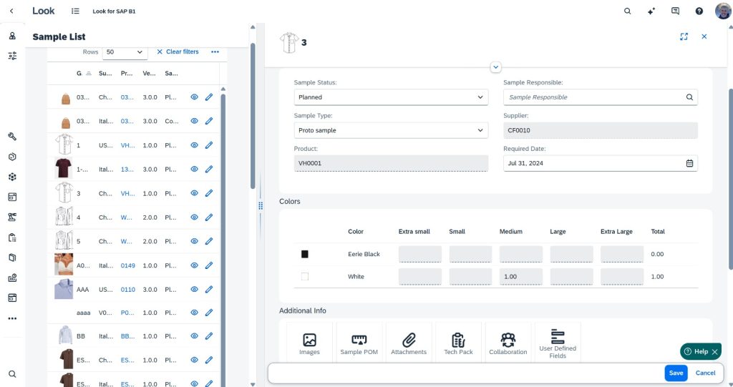The image size is (733, 387).
Task: Click the Save button
Action: point(676,373)
